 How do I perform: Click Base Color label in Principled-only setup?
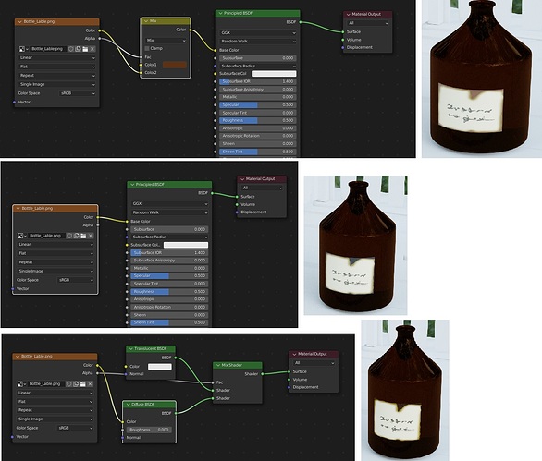point(141,222)
